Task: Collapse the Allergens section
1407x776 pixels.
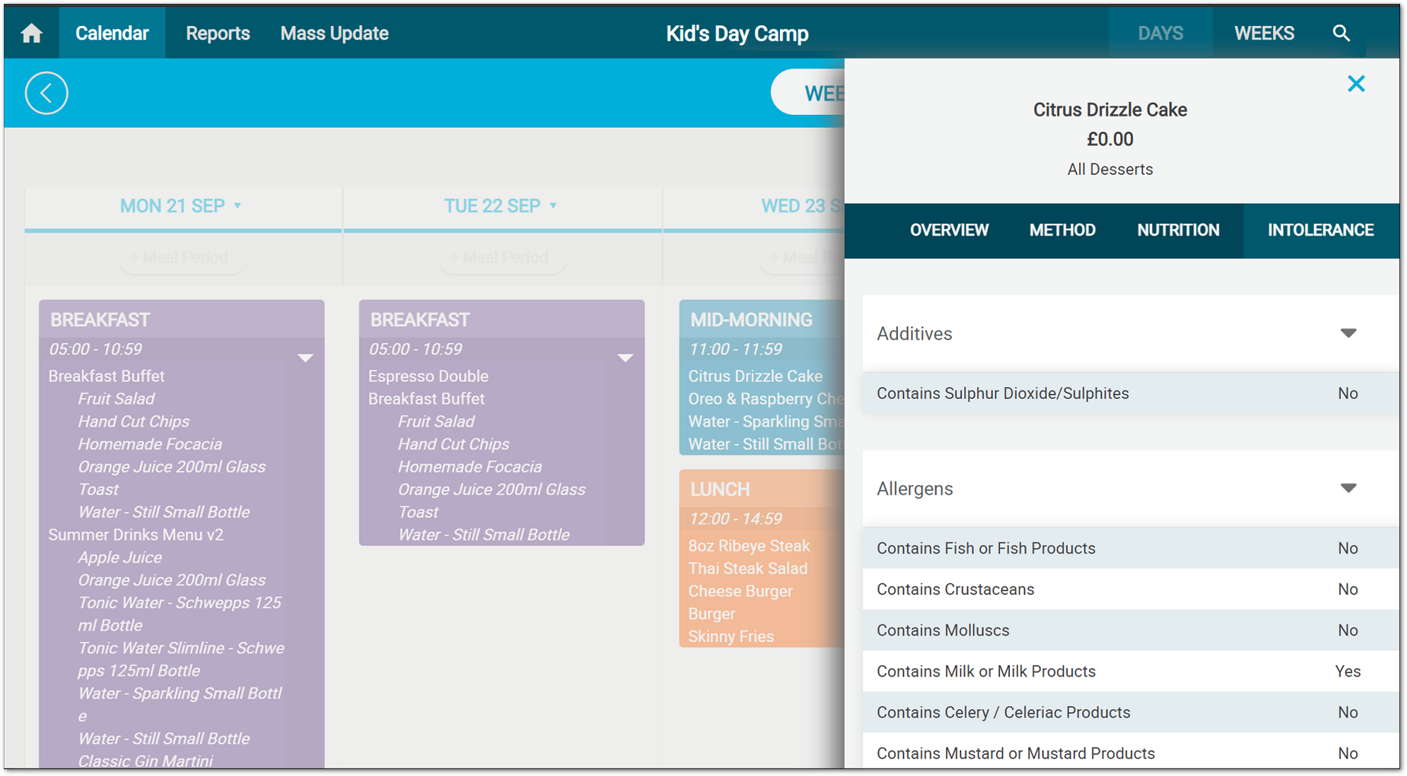Action: click(x=1348, y=488)
